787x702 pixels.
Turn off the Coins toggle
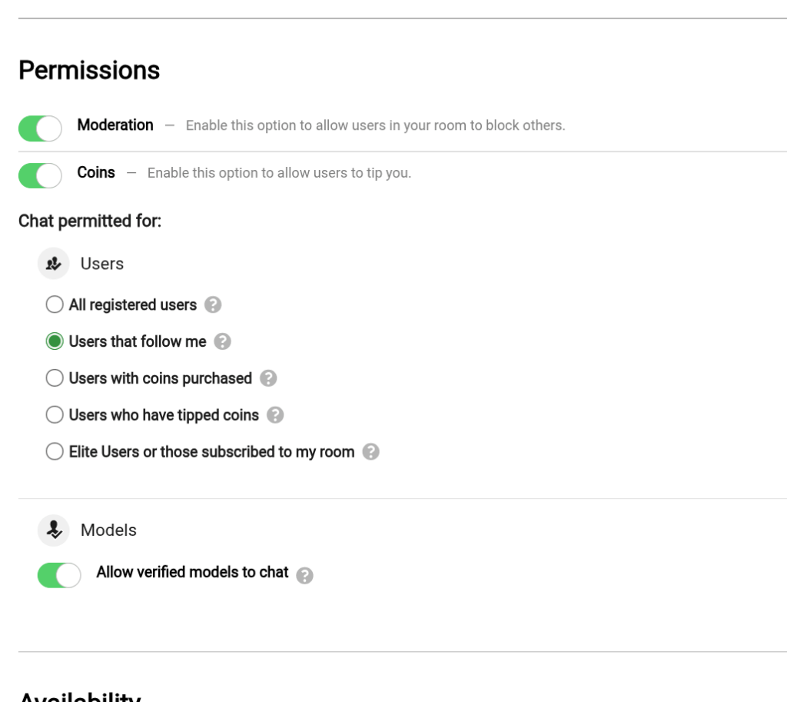point(40,175)
